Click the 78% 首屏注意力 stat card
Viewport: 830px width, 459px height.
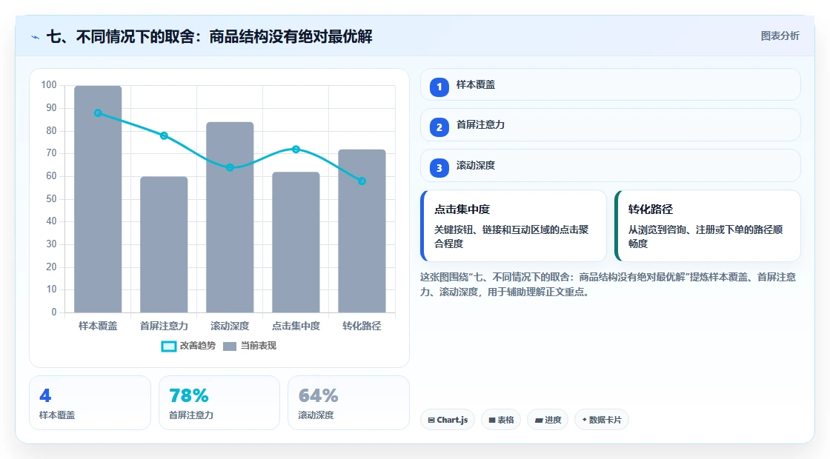click(x=219, y=403)
